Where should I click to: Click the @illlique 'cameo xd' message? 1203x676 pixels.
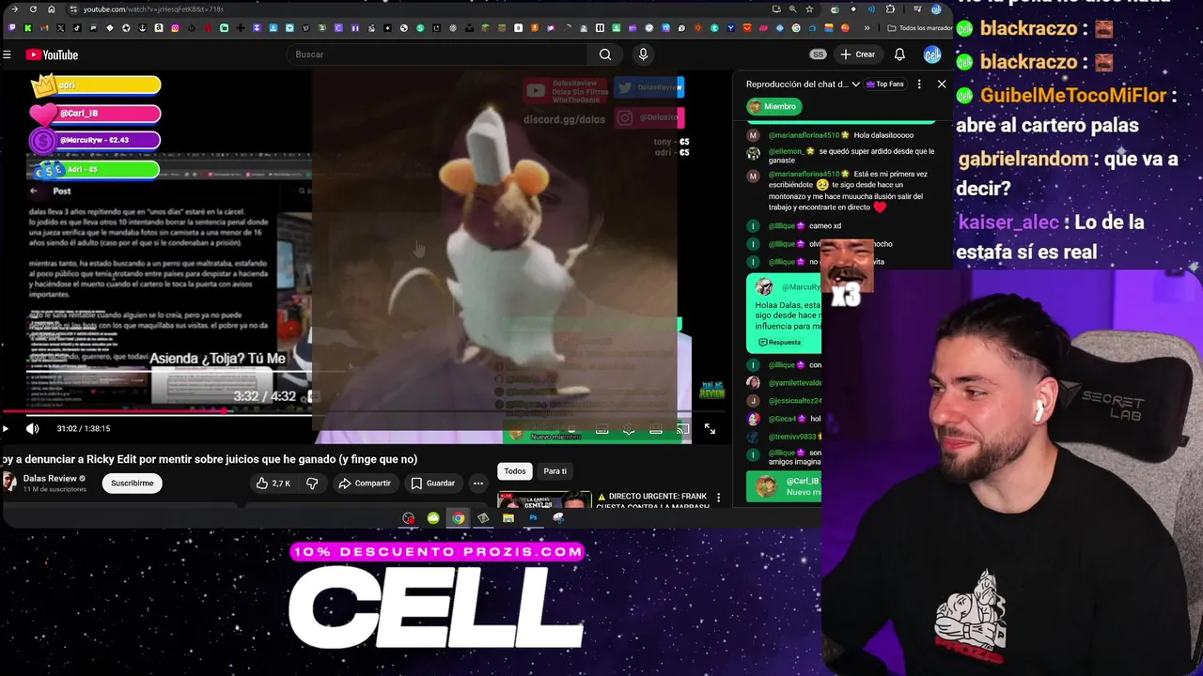click(x=795, y=226)
